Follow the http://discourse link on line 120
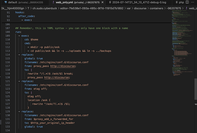The width and height of the screenshot is (197, 133). (57, 78)
